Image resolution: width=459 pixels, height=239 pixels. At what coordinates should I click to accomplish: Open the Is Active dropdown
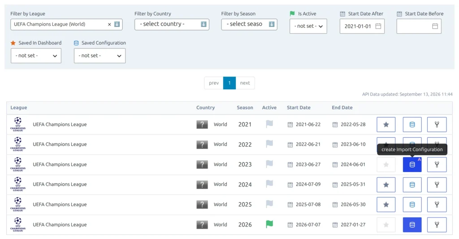coord(308,26)
